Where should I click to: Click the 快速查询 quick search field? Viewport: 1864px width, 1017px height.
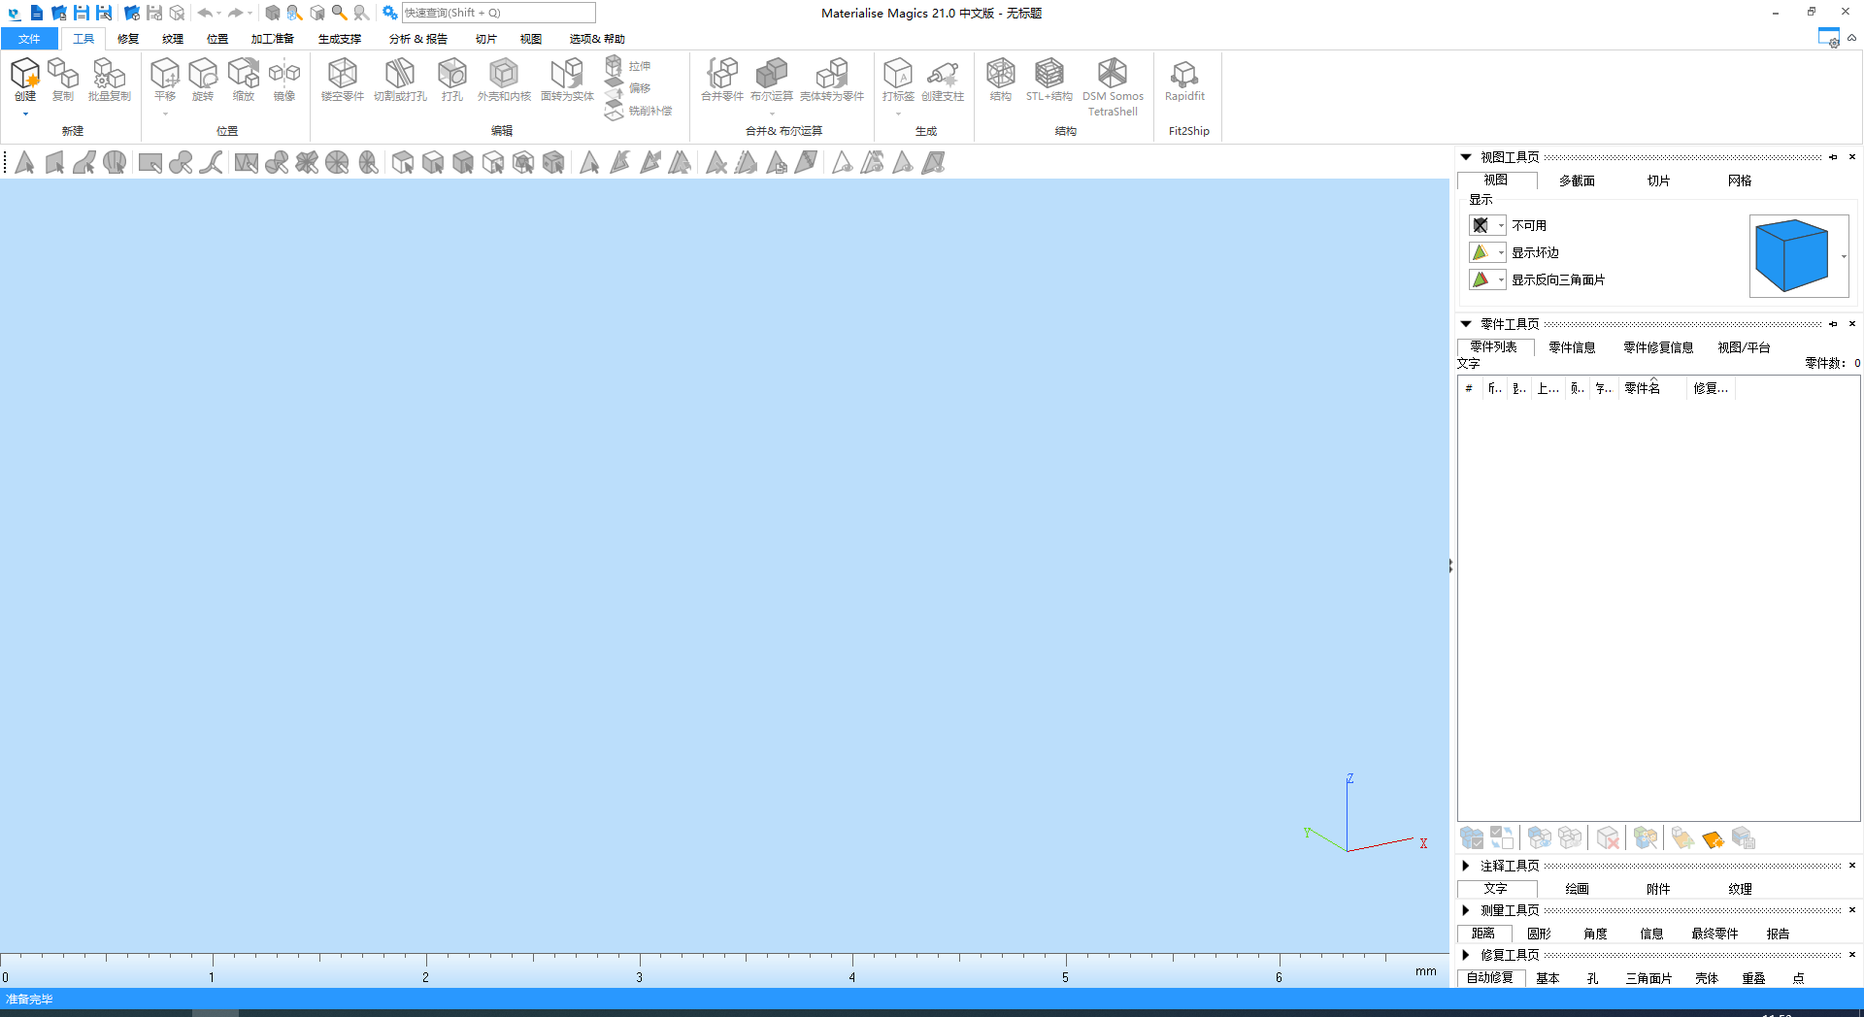pyautogui.click(x=498, y=13)
